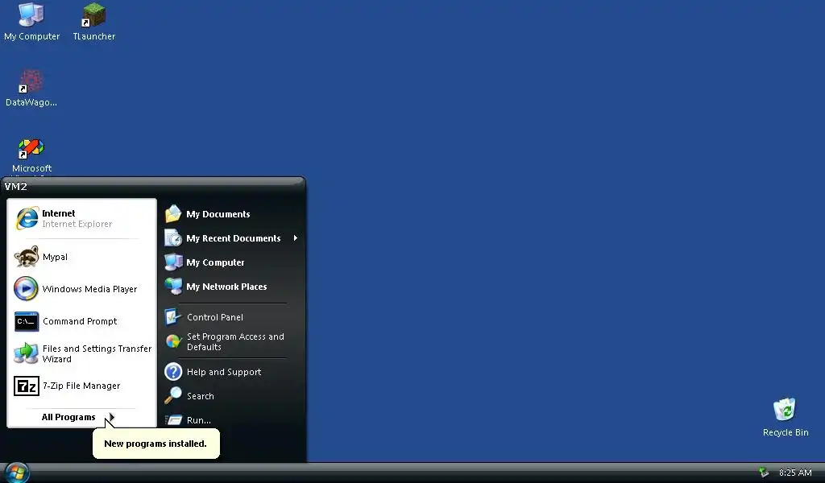The image size is (825, 483).
Task: Click the 7-Zip File Manager icon
Action: tap(27, 386)
